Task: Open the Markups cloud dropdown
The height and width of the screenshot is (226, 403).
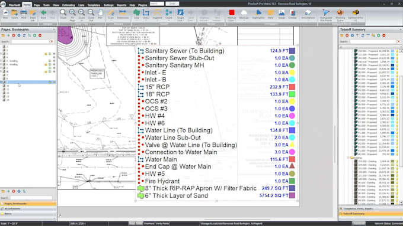Action: 244,20
